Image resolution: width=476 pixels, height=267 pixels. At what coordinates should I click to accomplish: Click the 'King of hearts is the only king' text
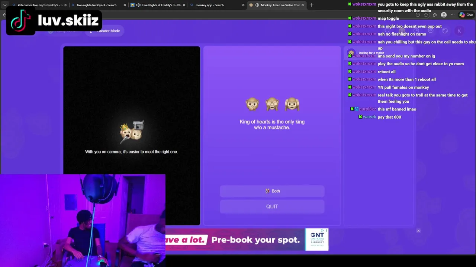[x=272, y=125]
